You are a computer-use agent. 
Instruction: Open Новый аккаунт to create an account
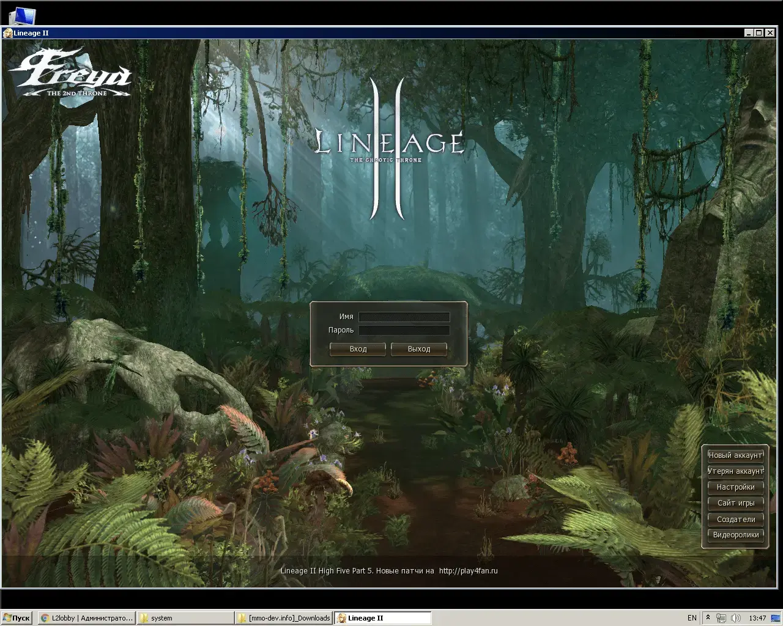735,455
